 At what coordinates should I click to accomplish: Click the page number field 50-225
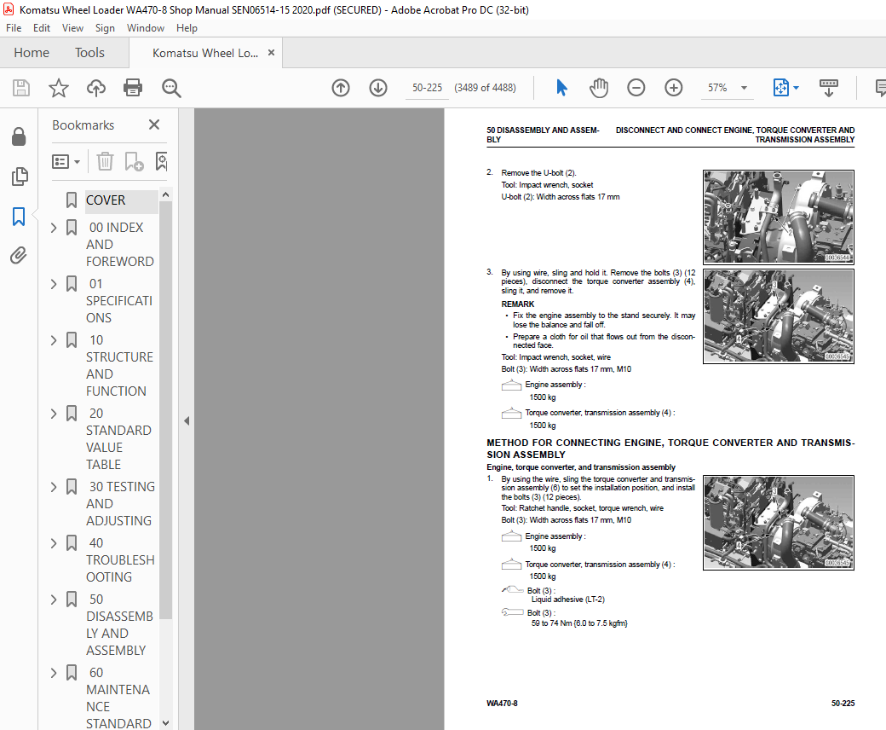pos(427,88)
